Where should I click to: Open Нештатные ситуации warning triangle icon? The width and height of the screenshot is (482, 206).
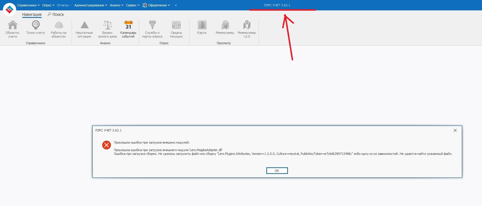tap(84, 25)
